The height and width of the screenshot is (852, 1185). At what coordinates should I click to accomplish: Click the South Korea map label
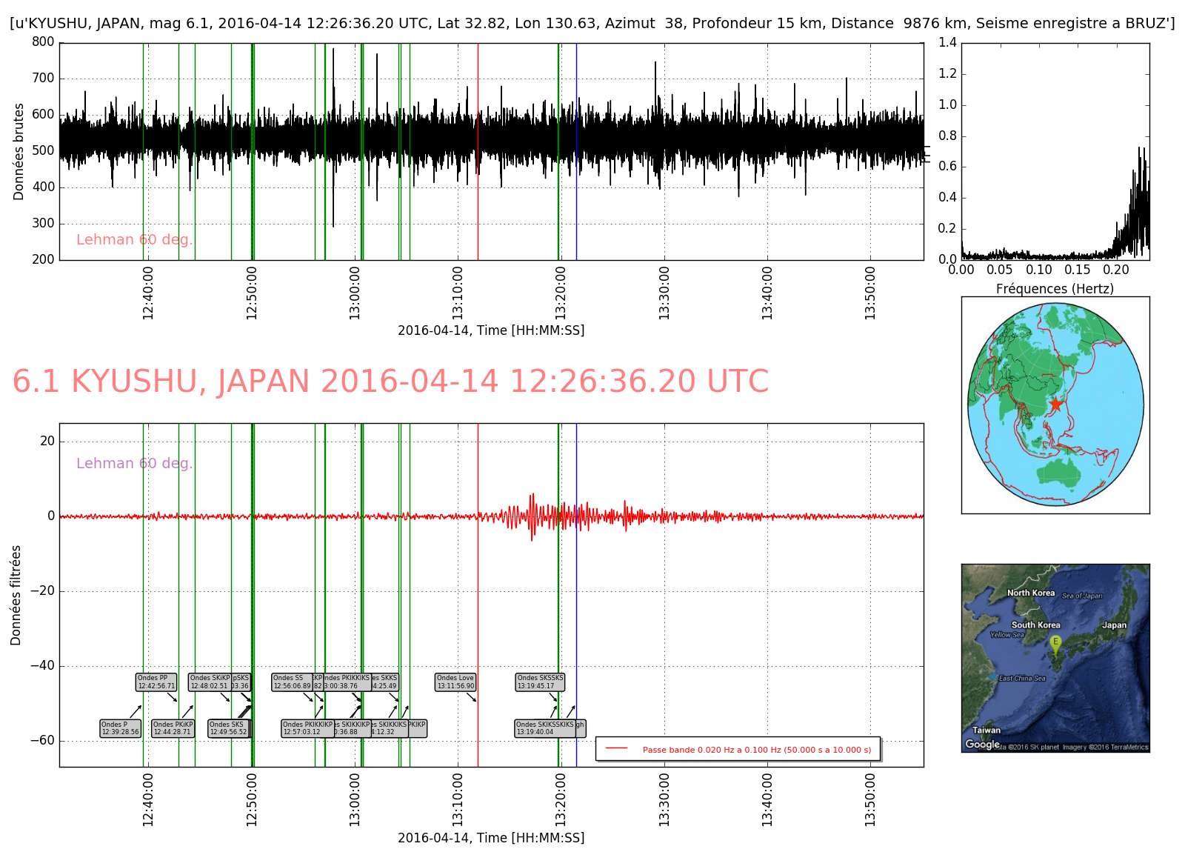click(x=1035, y=625)
